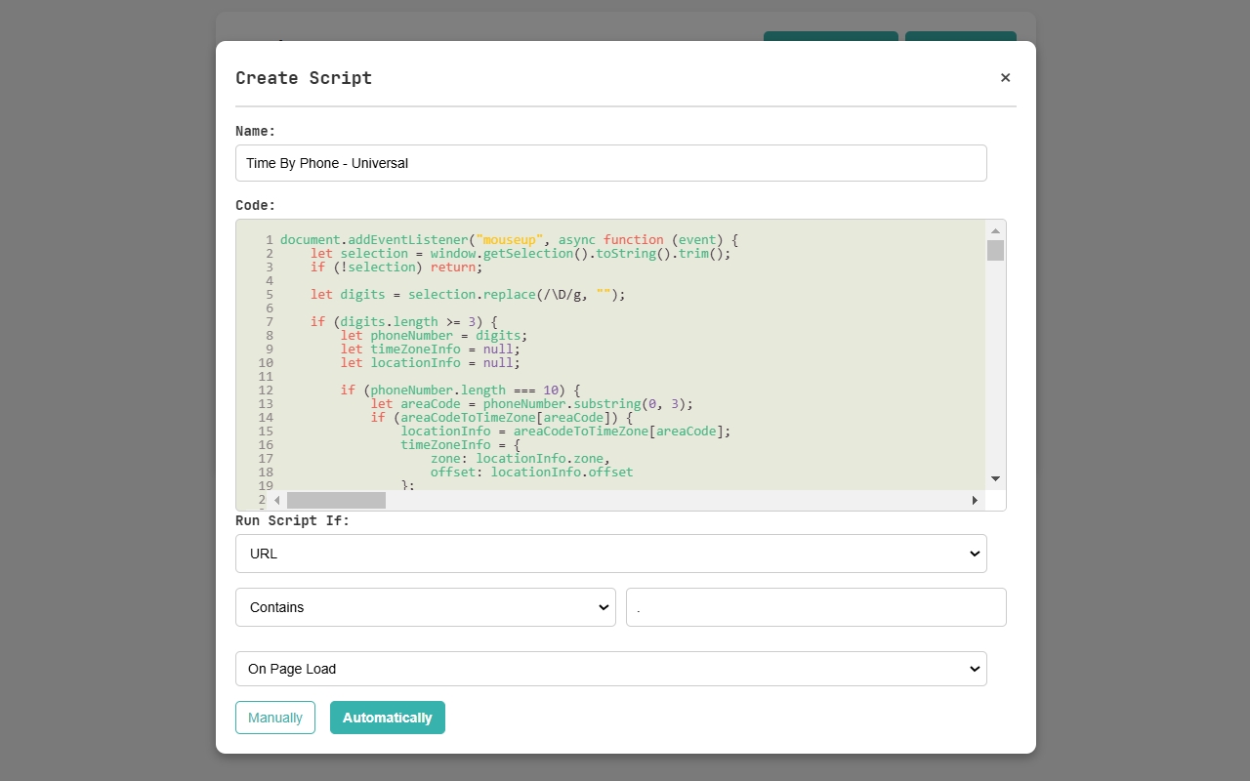Viewport: 1250px width, 781px height.
Task: Click the horizontal scrollbar right arrow
Action: [974, 499]
